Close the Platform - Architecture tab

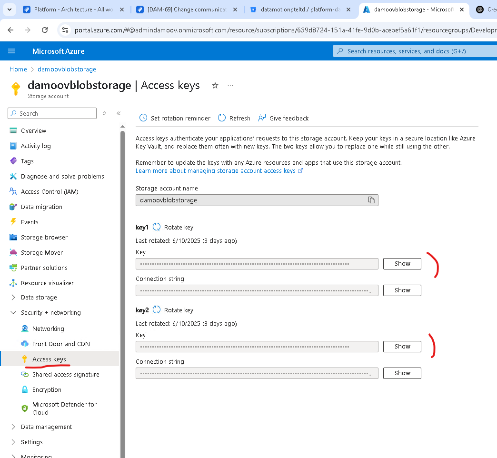click(122, 10)
